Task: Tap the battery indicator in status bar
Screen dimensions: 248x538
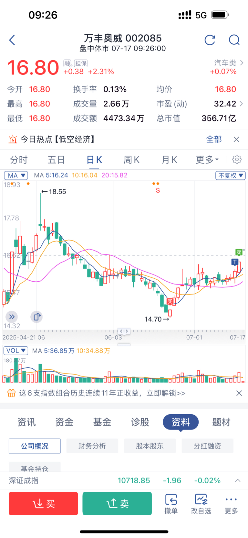Action: 220,15
